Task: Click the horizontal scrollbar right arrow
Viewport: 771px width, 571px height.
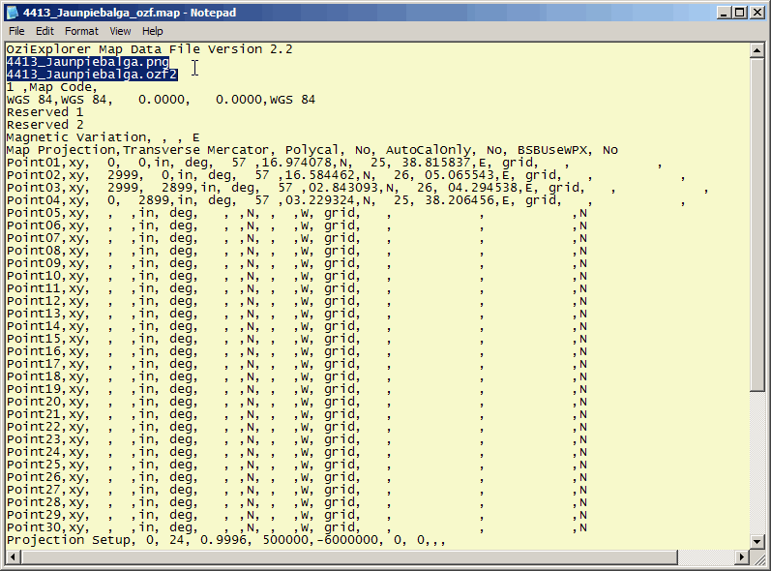Action: click(742, 557)
